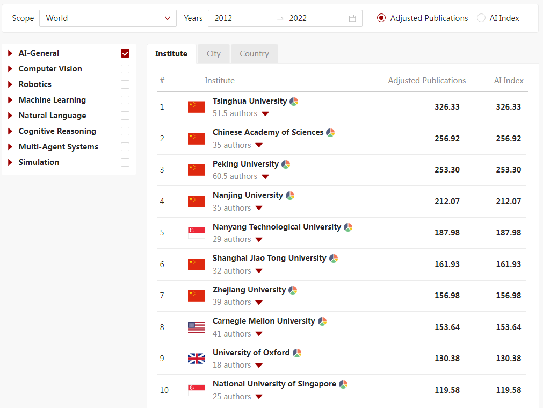Expand Zhejiang University 39 authors list
Image resolution: width=543 pixels, height=408 pixels.
tap(259, 303)
